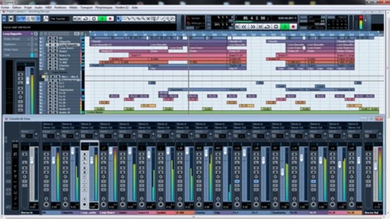Select the Color tool in toolbar
390x219 pixels.
click(x=172, y=19)
